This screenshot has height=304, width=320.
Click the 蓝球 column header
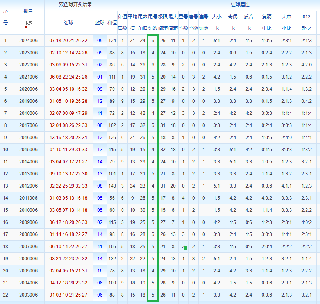100,23
